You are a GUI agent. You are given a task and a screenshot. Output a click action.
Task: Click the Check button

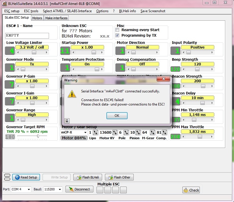point(191,190)
